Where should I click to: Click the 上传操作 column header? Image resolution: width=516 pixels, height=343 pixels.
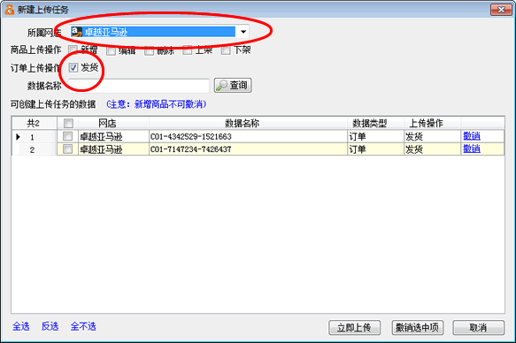426,123
